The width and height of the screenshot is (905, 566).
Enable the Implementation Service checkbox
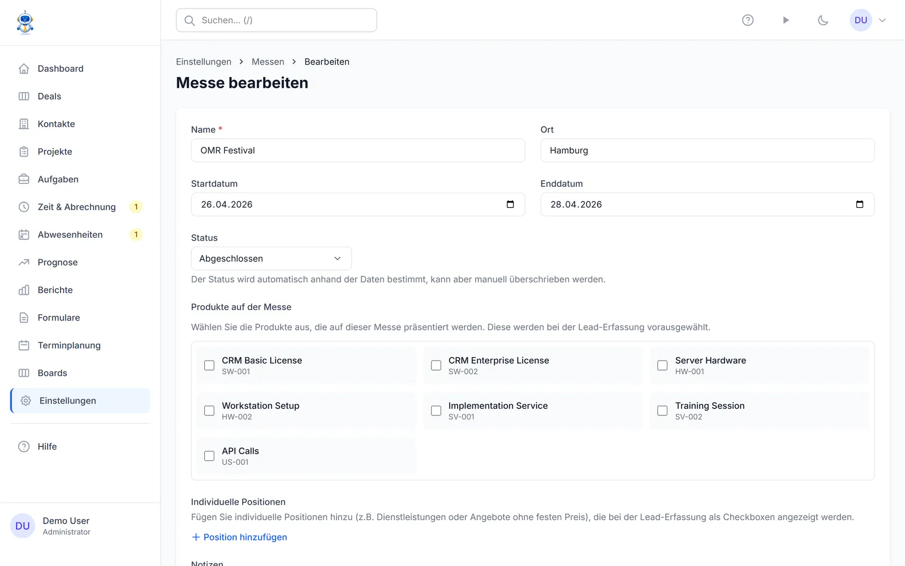click(x=436, y=411)
